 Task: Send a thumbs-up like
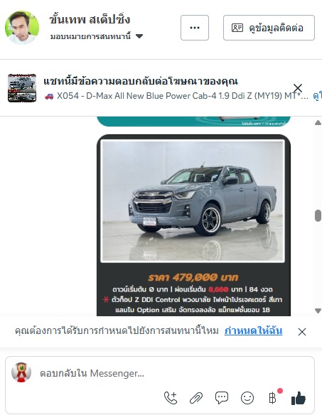coord(299,398)
